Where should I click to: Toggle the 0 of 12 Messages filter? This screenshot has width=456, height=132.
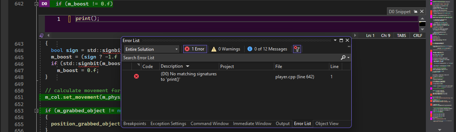[x=267, y=49]
